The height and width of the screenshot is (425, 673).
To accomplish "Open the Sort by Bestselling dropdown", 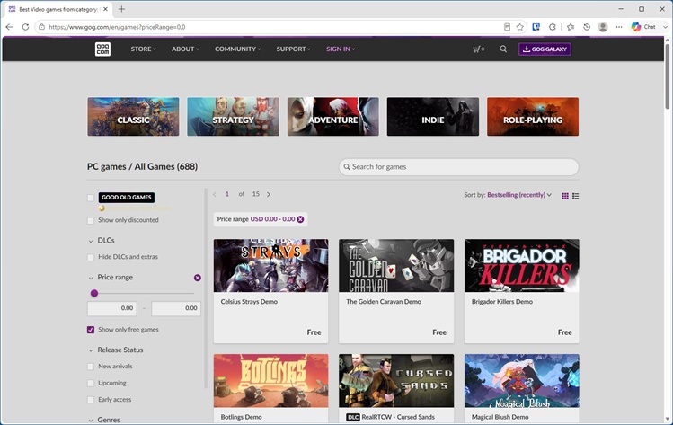I will pyautogui.click(x=519, y=195).
